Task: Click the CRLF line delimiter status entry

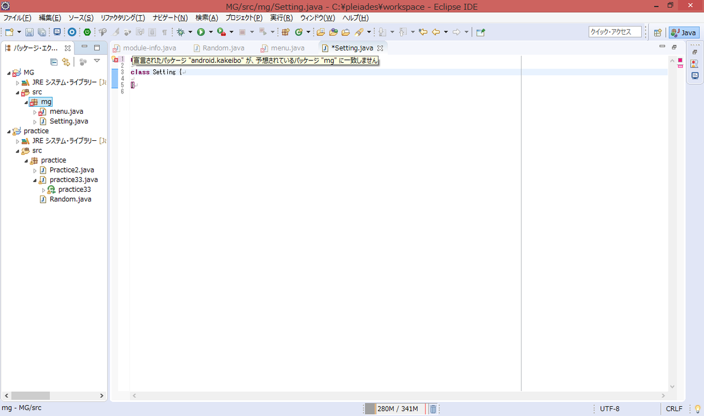Action: tap(674, 409)
